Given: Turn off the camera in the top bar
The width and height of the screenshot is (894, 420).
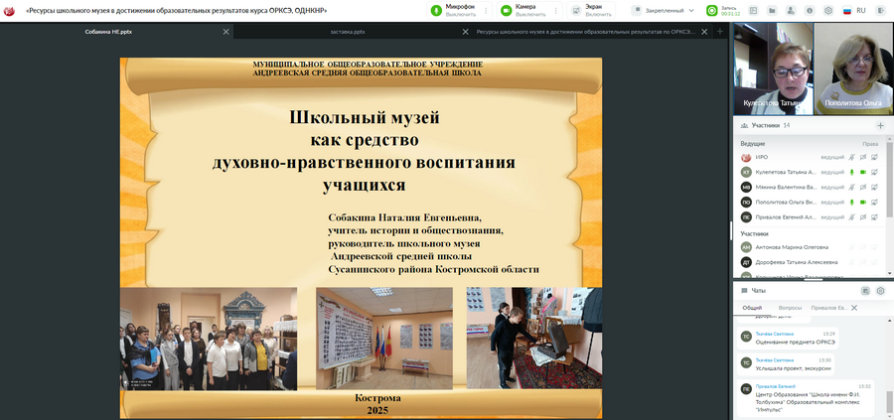Looking at the screenshot, I should click(519, 10).
